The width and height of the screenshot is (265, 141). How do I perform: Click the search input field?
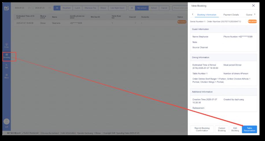pyautogui.click(x=180, y=8)
